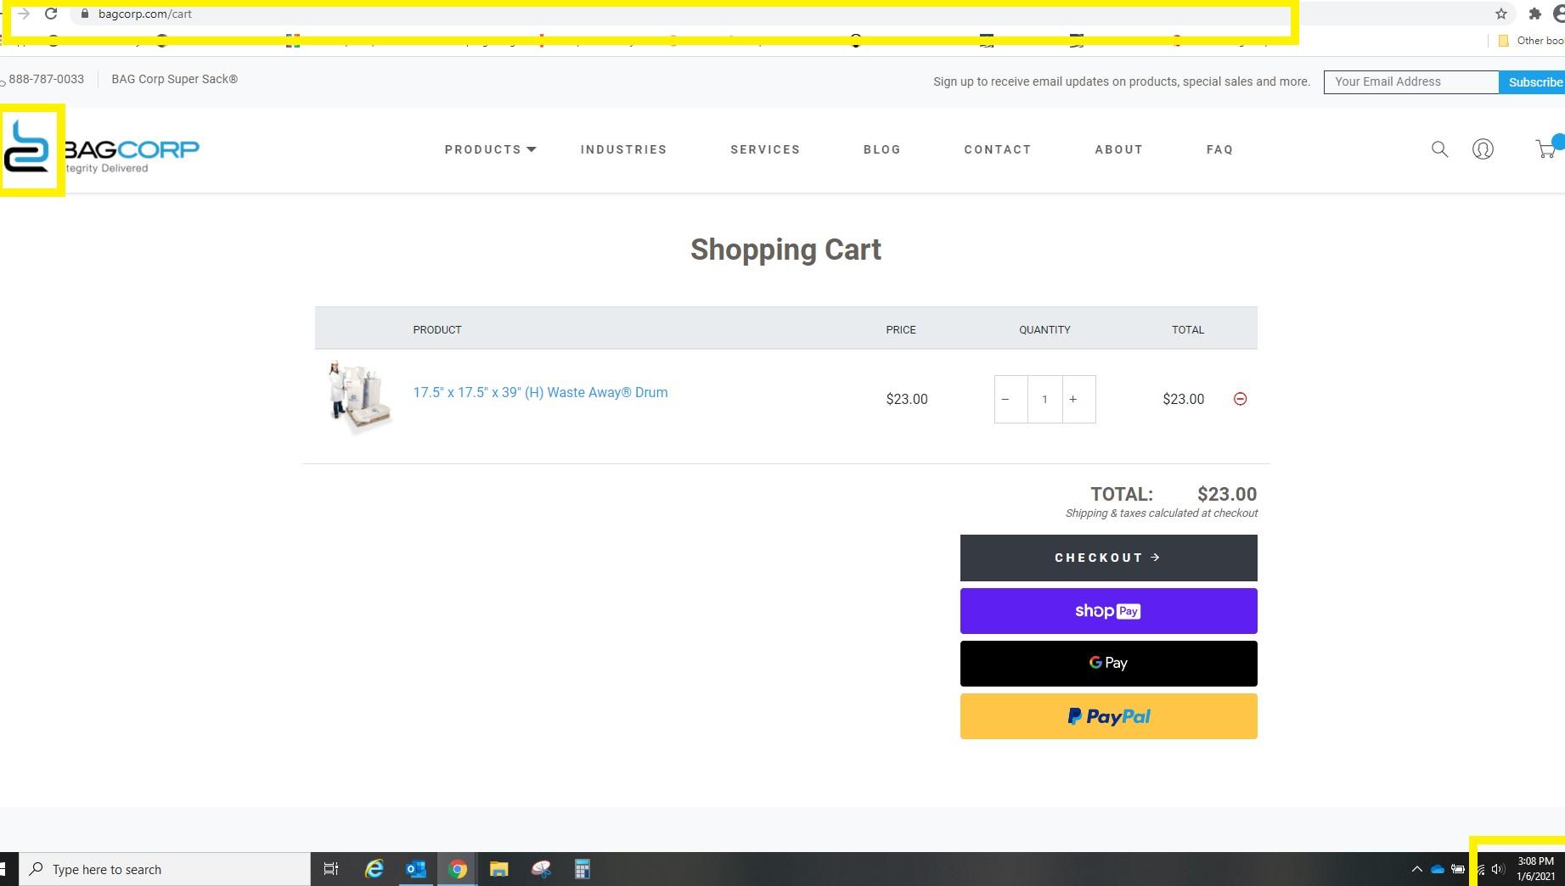The image size is (1565, 886).
Task: Go to the Industries menu item
Action: click(x=623, y=149)
